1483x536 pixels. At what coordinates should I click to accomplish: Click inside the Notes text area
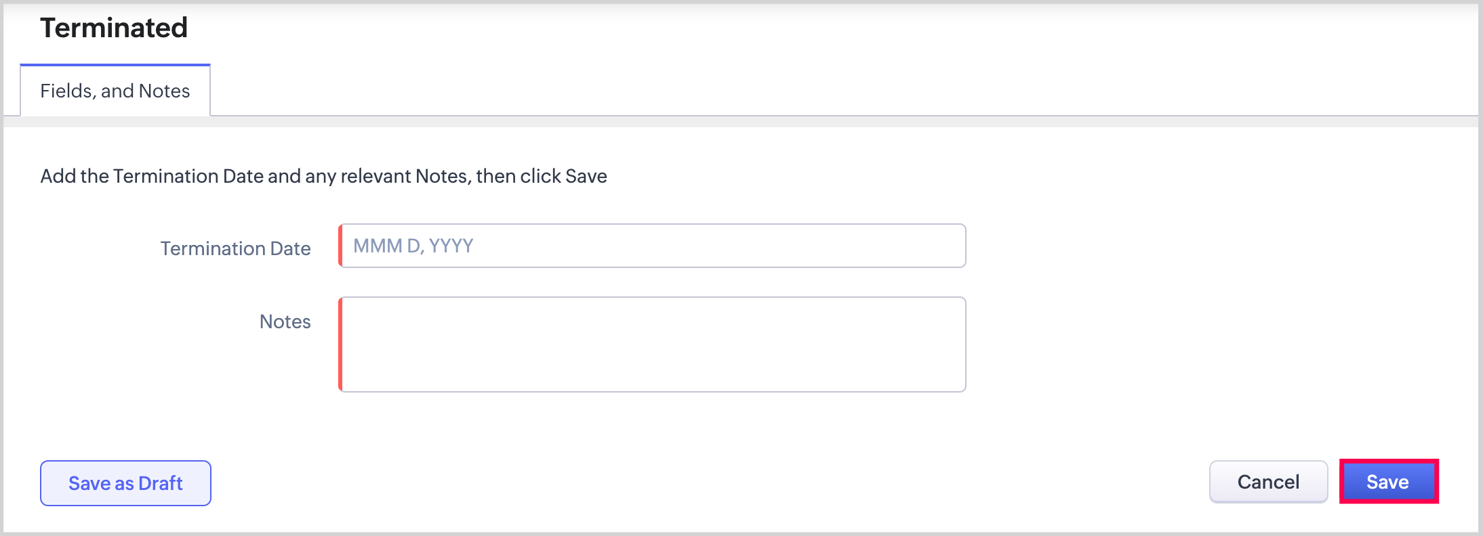[652, 344]
